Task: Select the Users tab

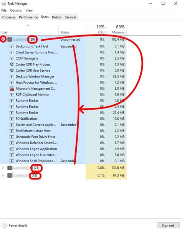Action: (45, 17)
